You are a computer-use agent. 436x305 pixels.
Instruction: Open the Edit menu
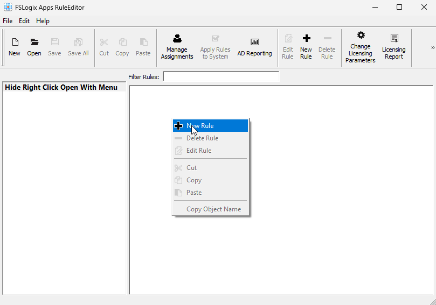24,21
